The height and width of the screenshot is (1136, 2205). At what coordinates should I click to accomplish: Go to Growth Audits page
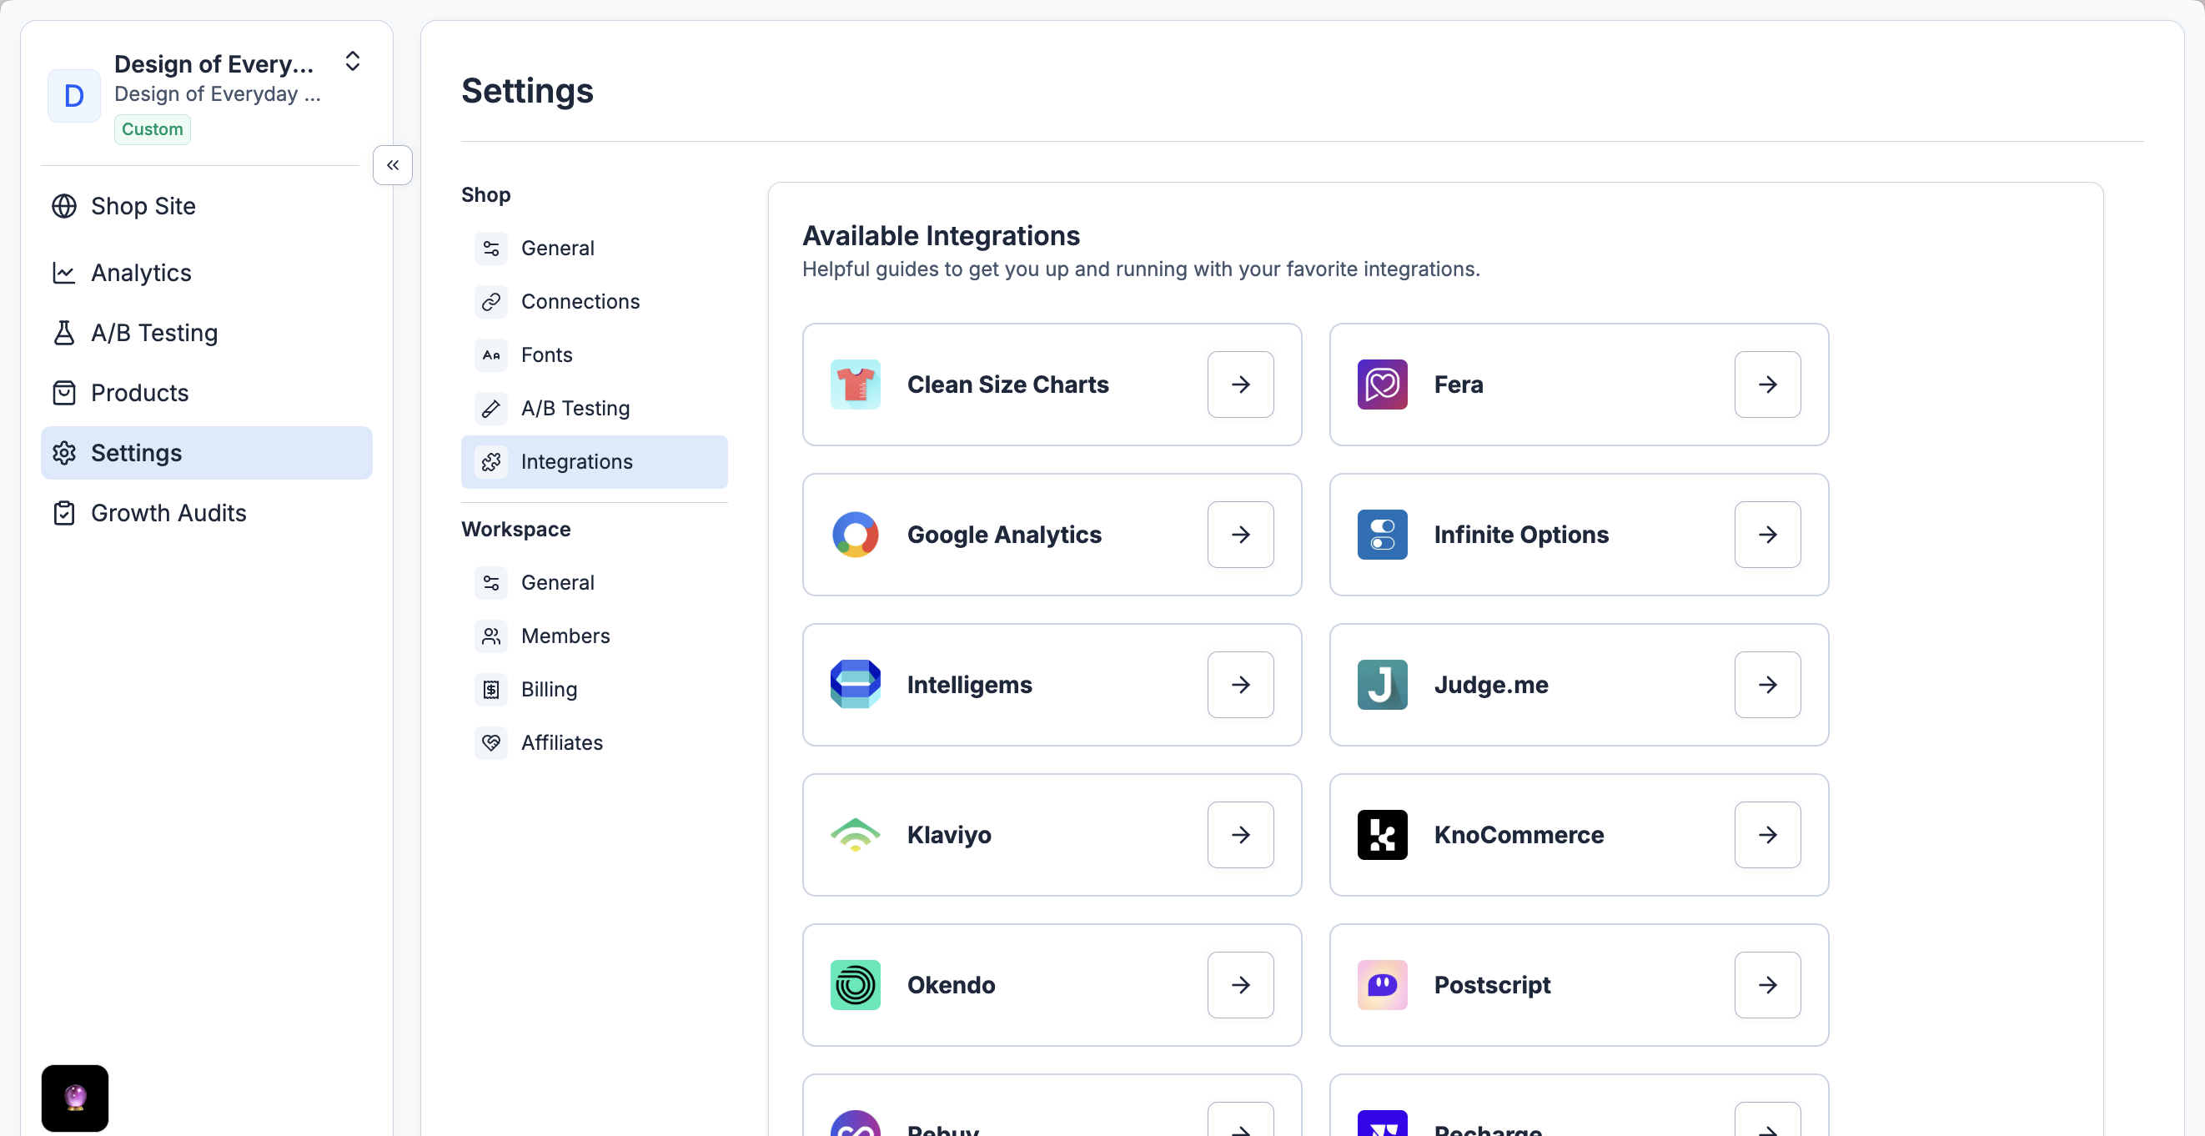pyautogui.click(x=168, y=513)
